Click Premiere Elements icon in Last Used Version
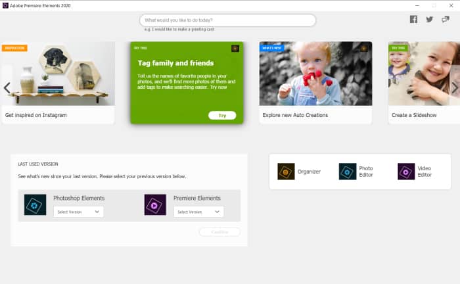460x284 pixels. [x=155, y=205]
